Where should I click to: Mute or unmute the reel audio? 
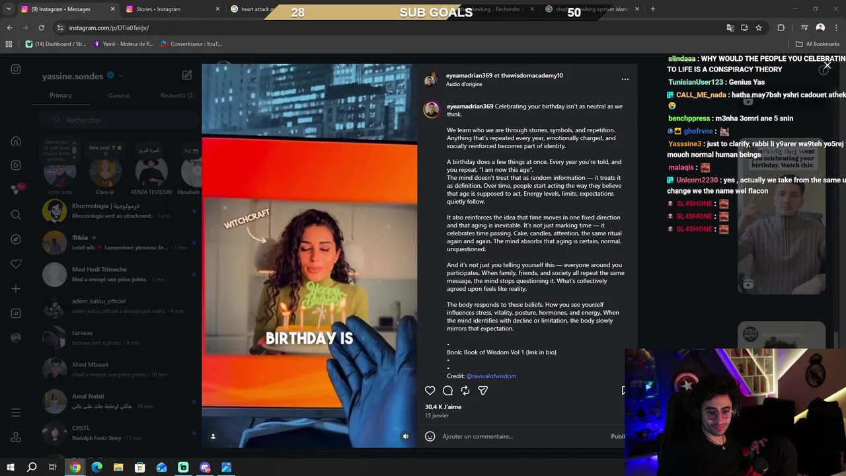coord(406,436)
